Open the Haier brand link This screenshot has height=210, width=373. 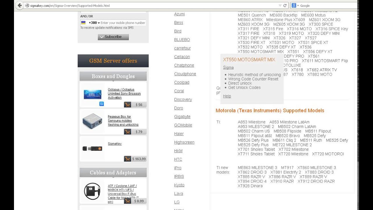179,134
